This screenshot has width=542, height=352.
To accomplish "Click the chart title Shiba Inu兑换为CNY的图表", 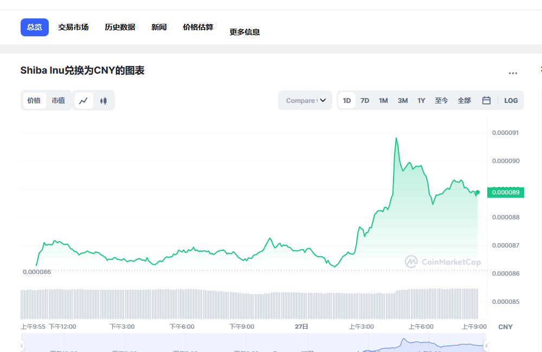I will click(x=82, y=70).
